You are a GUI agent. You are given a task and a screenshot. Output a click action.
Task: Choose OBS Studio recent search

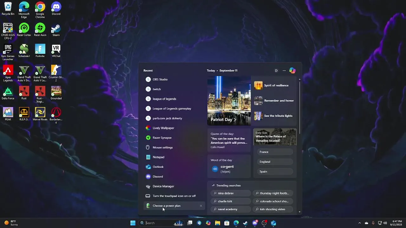[x=174, y=79]
